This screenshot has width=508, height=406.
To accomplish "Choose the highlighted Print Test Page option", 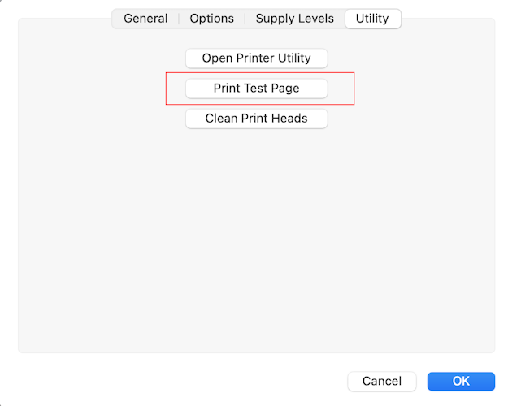I will (256, 89).
